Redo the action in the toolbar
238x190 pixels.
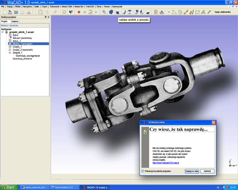click(x=55, y=12)
